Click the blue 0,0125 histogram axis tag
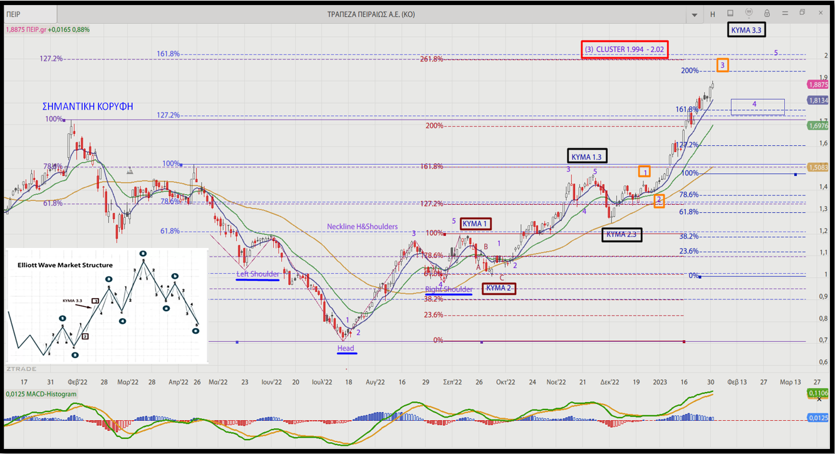This screenshot has width=835, height=454. click(x=818, y=418)
